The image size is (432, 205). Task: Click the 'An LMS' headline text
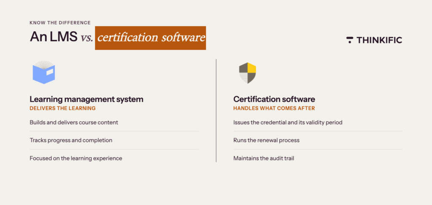[x=54, y=37]
